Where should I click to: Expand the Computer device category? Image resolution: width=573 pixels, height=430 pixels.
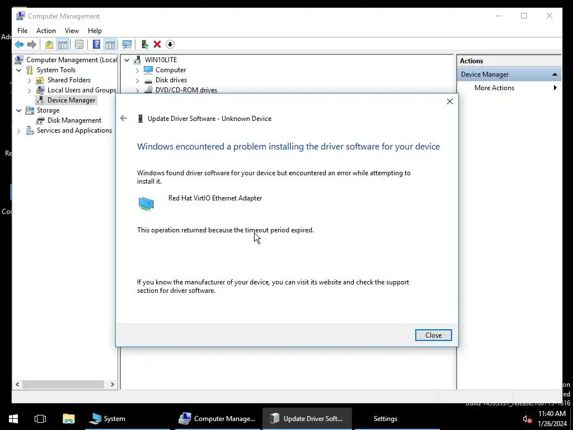(x=138, y=70)
